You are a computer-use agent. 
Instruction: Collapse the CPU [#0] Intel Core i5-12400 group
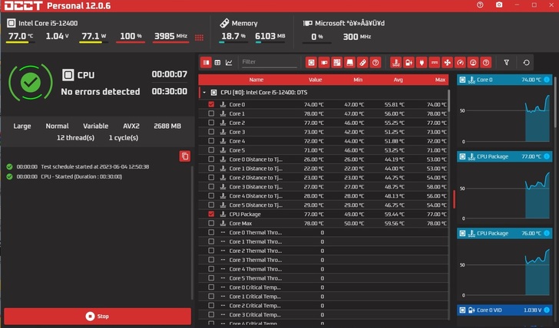203,92
